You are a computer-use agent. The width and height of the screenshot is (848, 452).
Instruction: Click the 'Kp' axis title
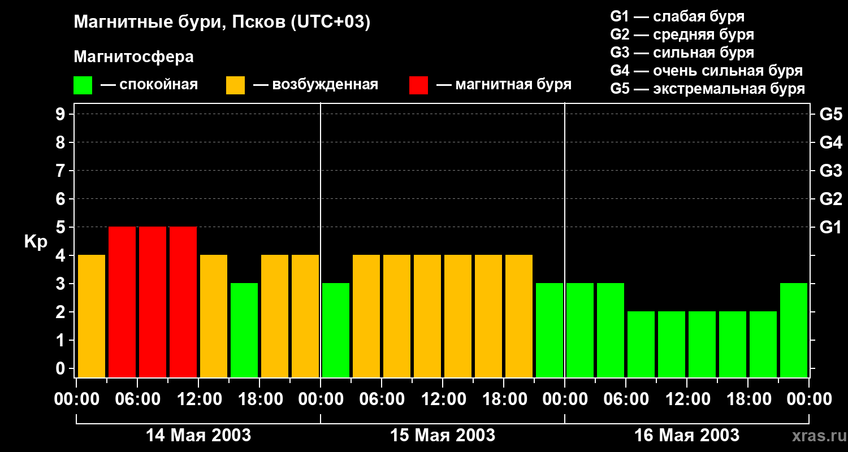(x=36, y=242)
